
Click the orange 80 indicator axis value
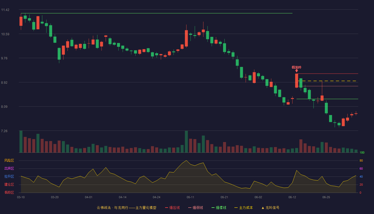point(361,160)
